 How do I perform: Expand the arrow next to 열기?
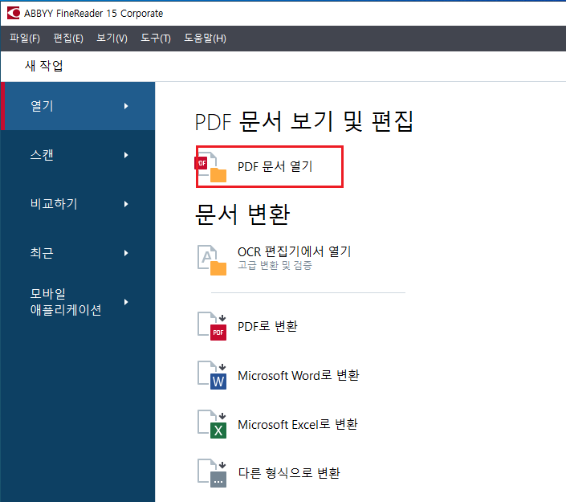point(126,106)
